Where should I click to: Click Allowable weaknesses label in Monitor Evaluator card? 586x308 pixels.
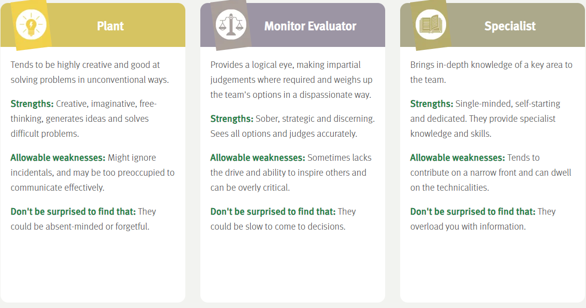pos(258,158)
